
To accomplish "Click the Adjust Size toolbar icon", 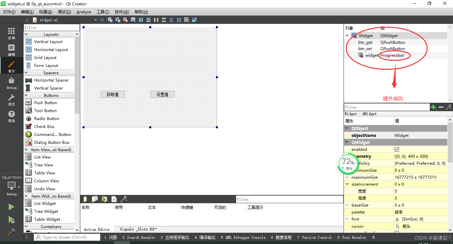I will [194, 20].
